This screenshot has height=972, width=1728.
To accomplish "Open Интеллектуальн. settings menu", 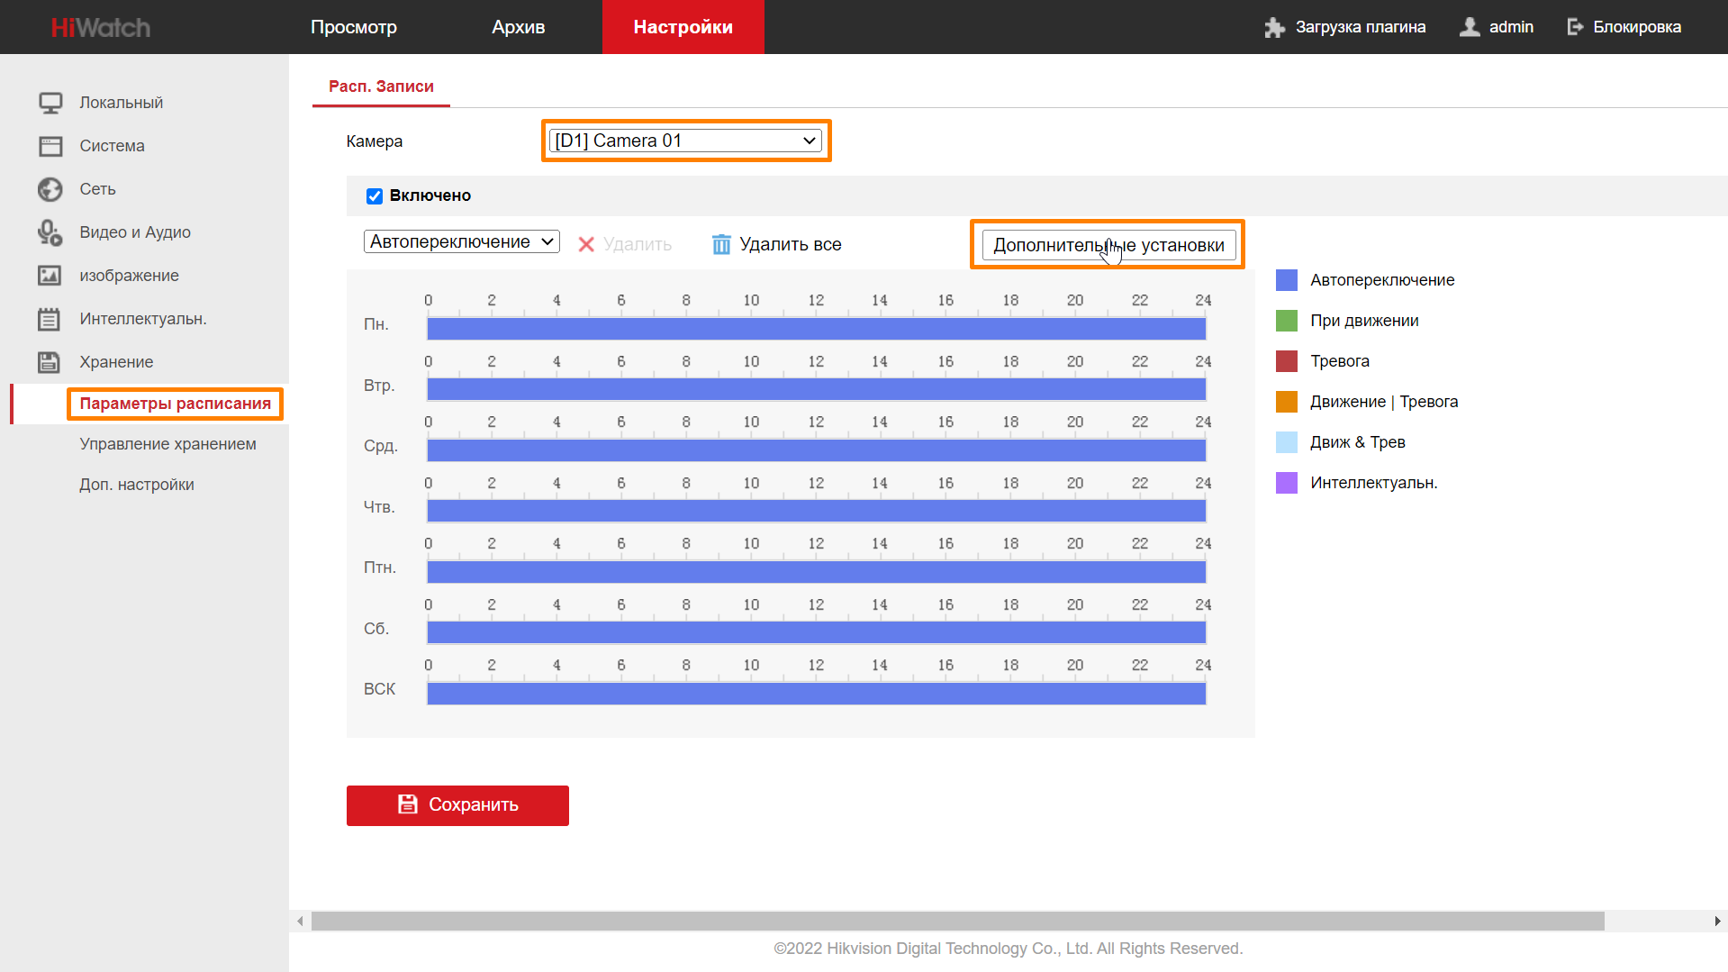I will point(143,319).
